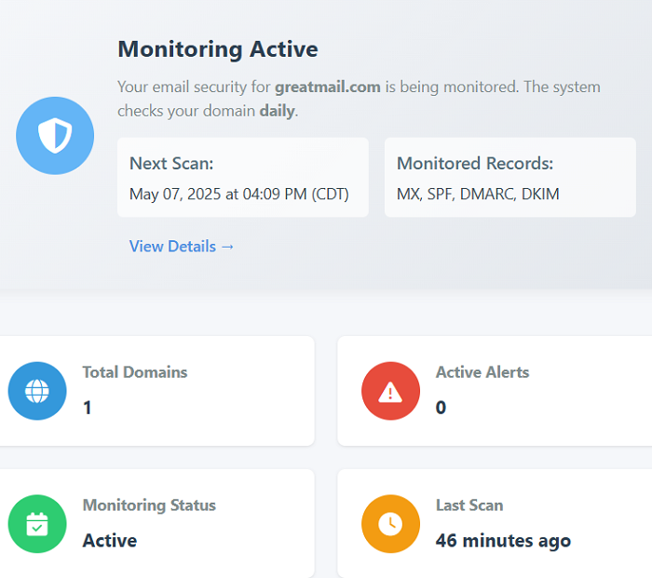The image size is (652, 578).
Task: Click the globe icon for Total Domains
Action: point(37,391)
